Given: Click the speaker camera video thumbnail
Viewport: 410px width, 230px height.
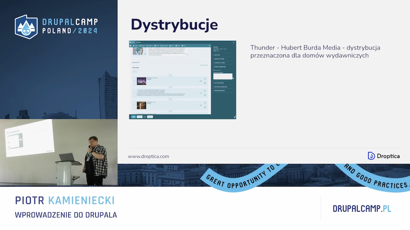Looking at the screenshot, I should click(x=59, y=152).
